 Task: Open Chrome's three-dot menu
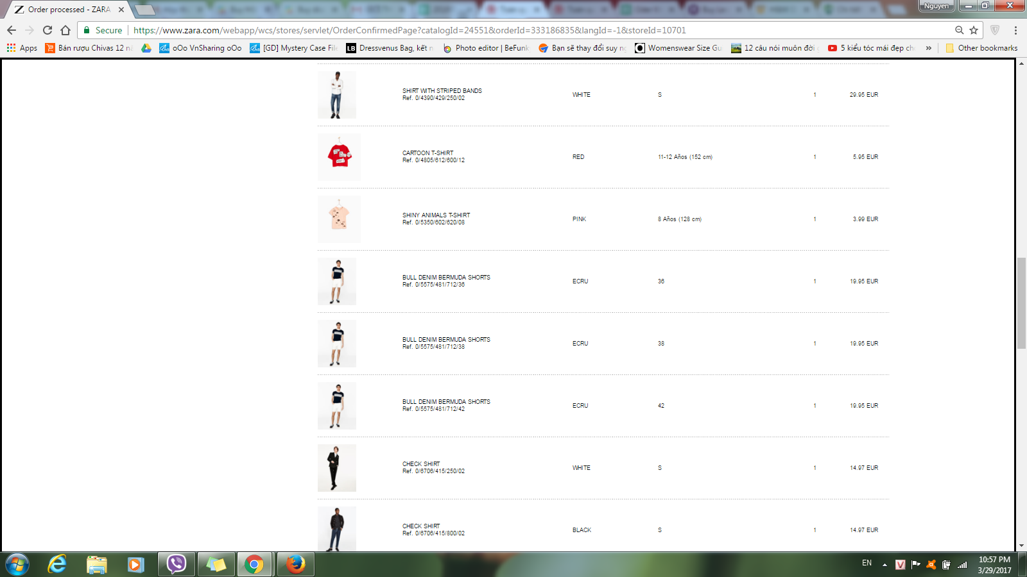[x=1015, y=30]
